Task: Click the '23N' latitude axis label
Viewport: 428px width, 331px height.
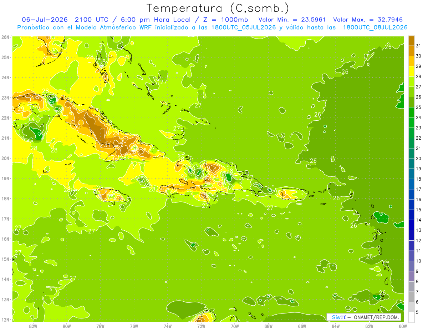Action: pos(5,97)
